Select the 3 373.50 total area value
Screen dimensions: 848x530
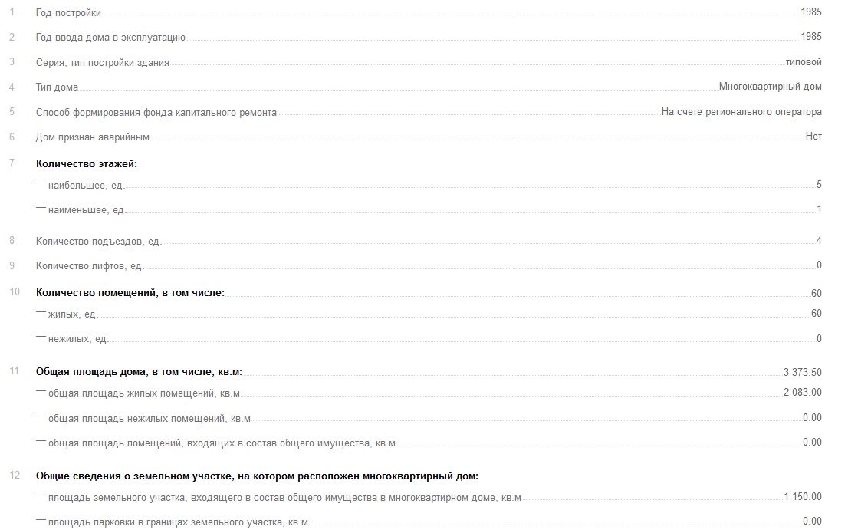[x=803, y=373]
